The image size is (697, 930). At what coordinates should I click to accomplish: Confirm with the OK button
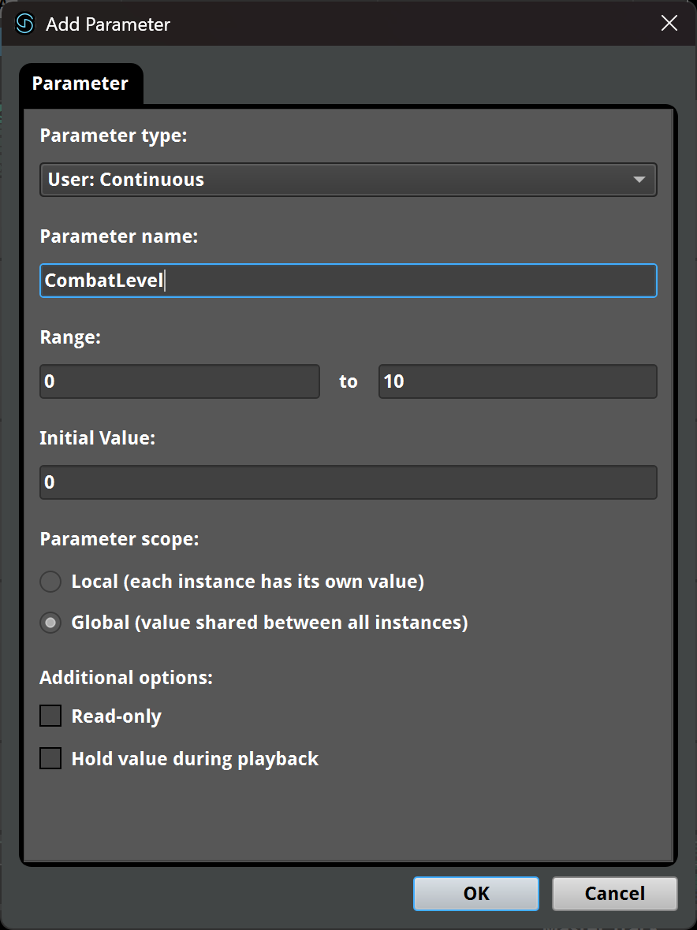(476, 893)
